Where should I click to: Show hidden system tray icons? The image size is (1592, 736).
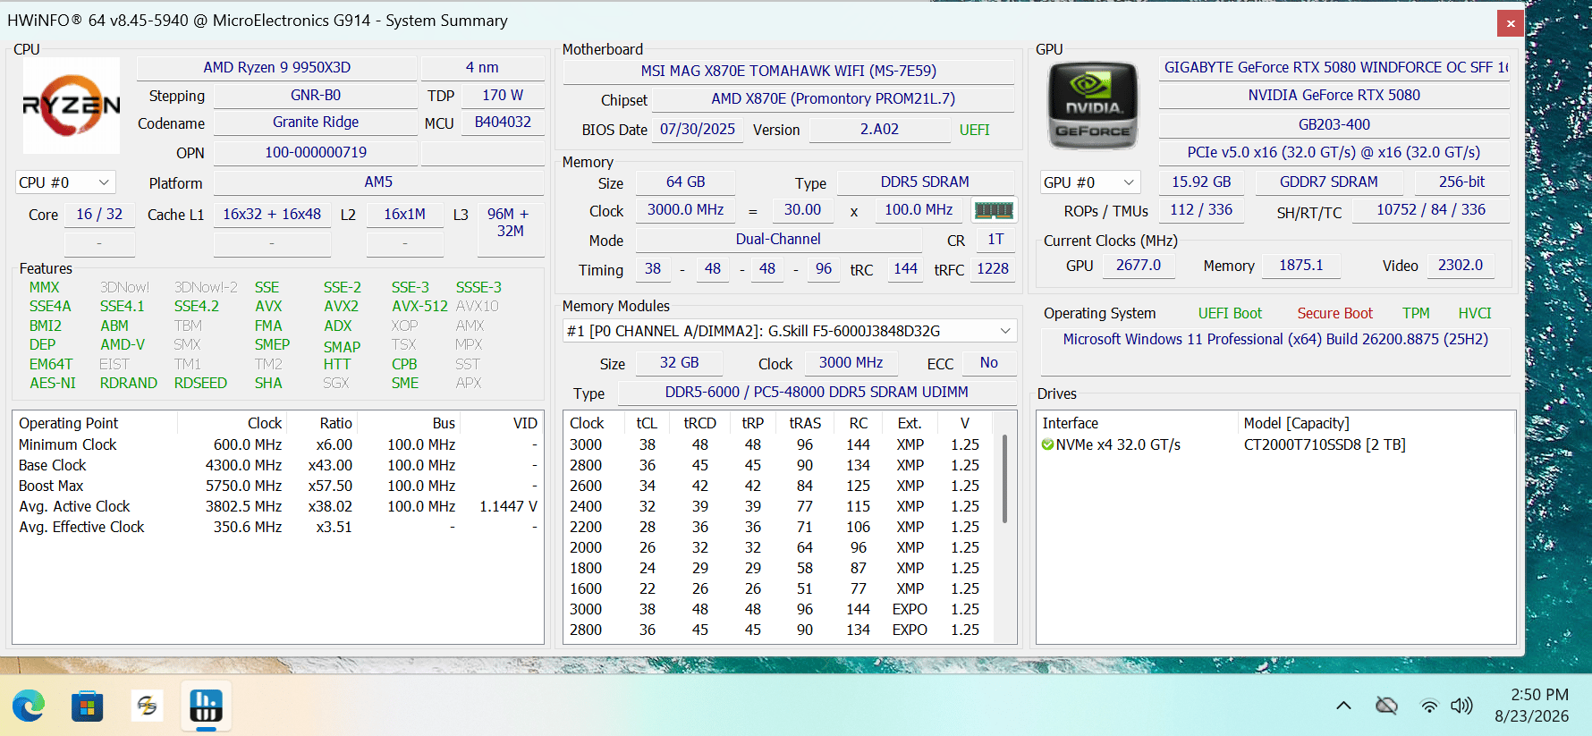click(1343, 706)
